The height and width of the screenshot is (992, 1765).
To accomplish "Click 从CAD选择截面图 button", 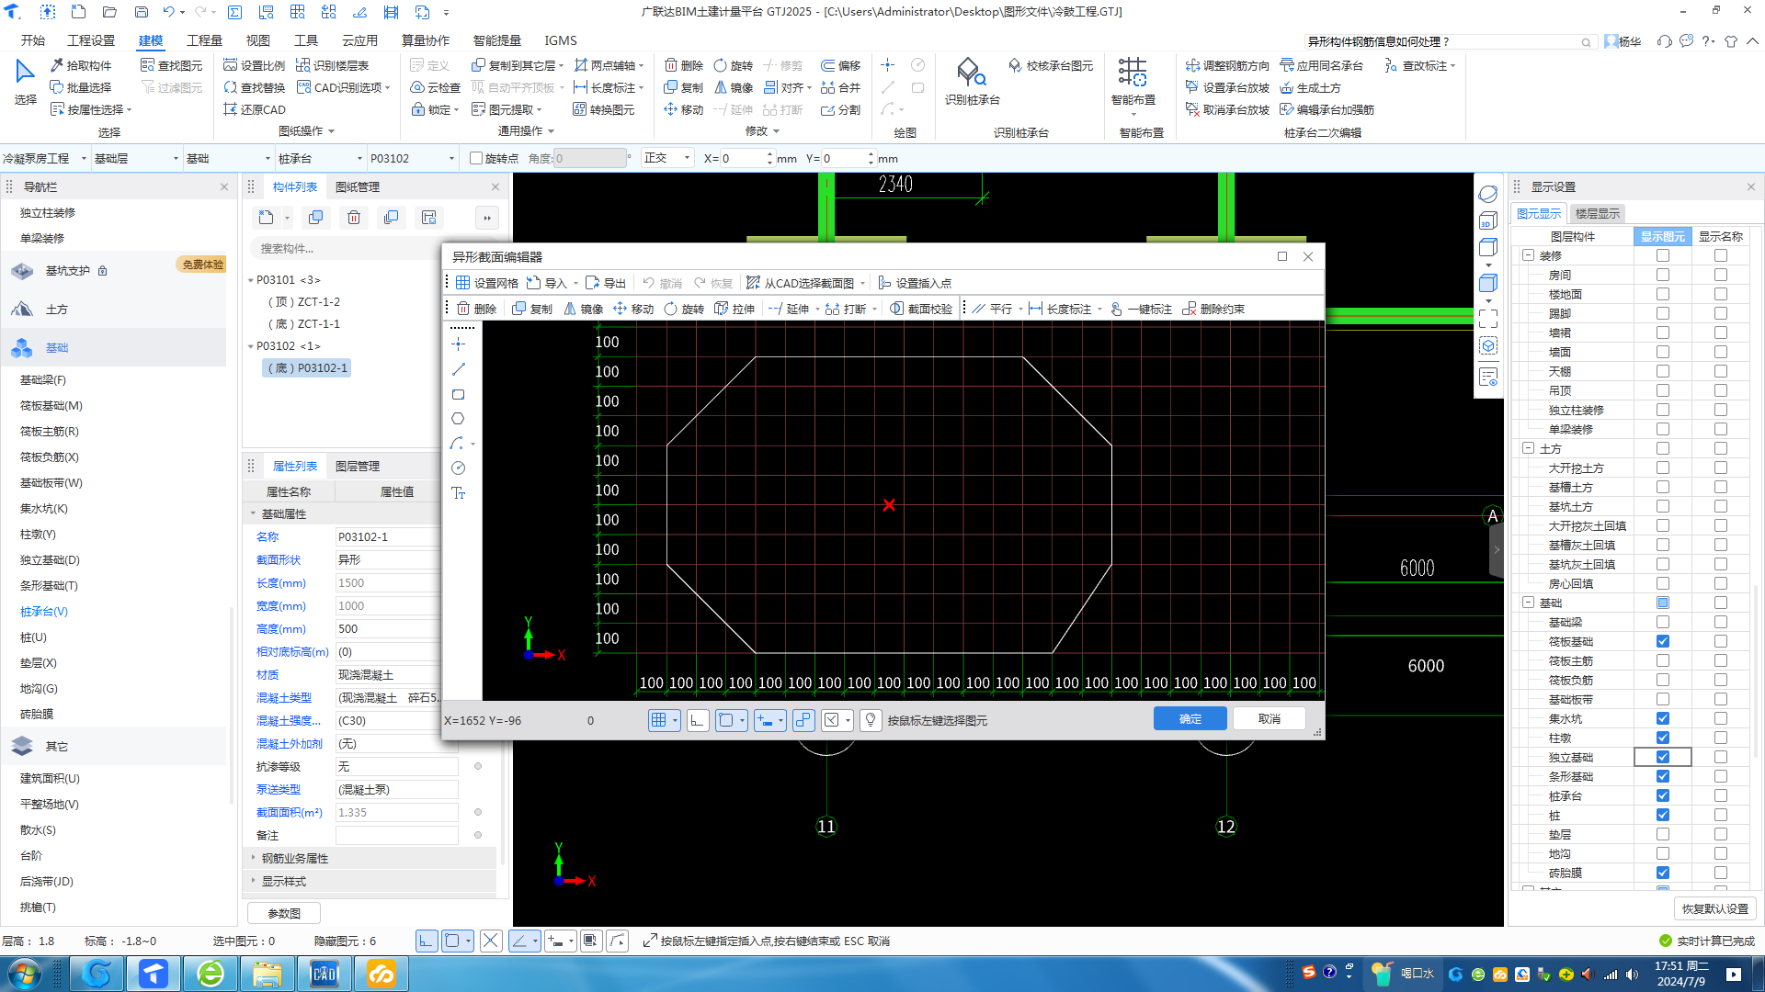I will tap(801, 283).
